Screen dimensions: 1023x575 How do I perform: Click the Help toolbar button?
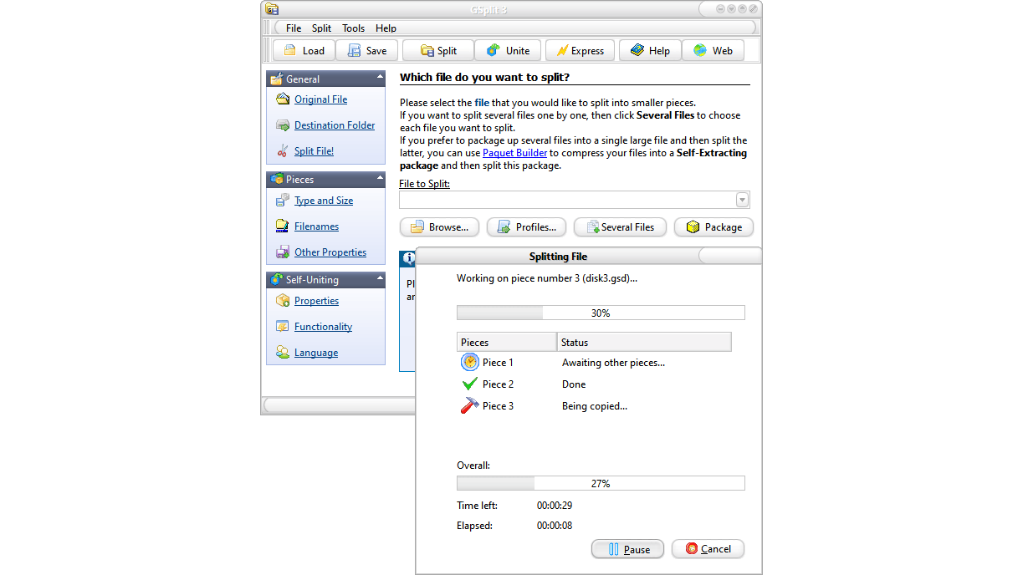pos(650,50)
